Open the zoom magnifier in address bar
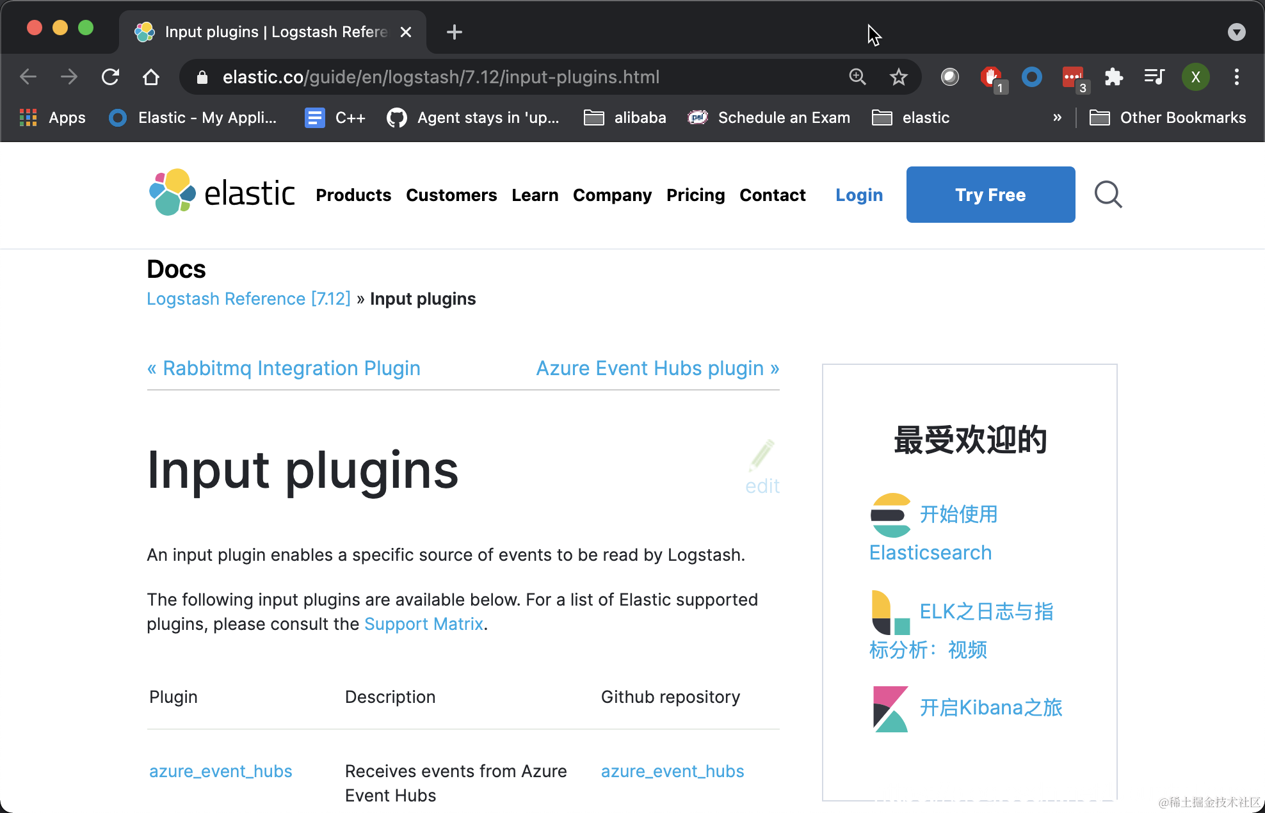Screen dimensions: 1265x813 coord(857,77)
